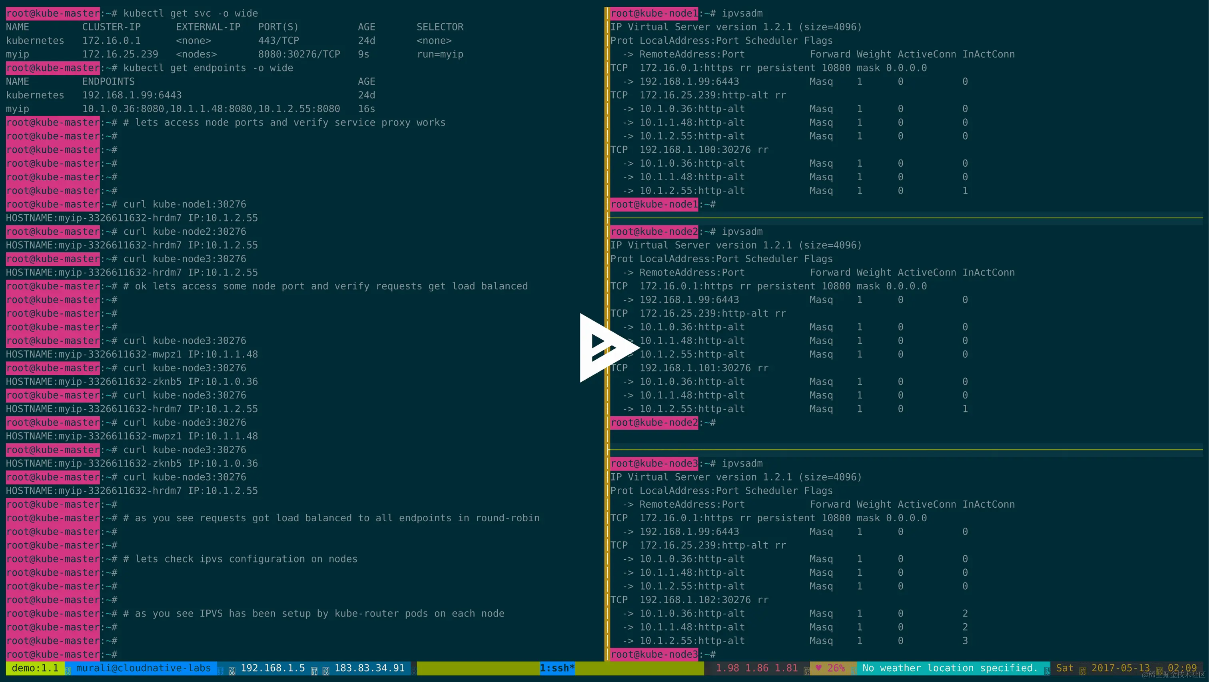Click the globe icon before 183.83.34.91
This screenshot has height=682, width=1209.
[x=326, y=668]
